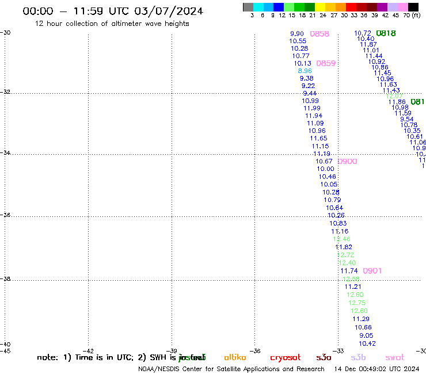Select the pink time stamp '0901'
The image size is (426, 374).
tap(372, 271)
